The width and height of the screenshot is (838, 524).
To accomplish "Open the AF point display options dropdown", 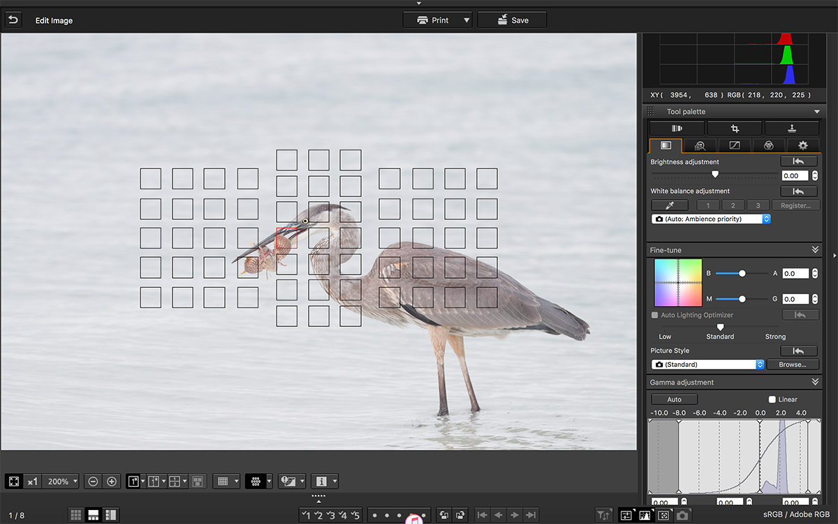I will (269, 481).
